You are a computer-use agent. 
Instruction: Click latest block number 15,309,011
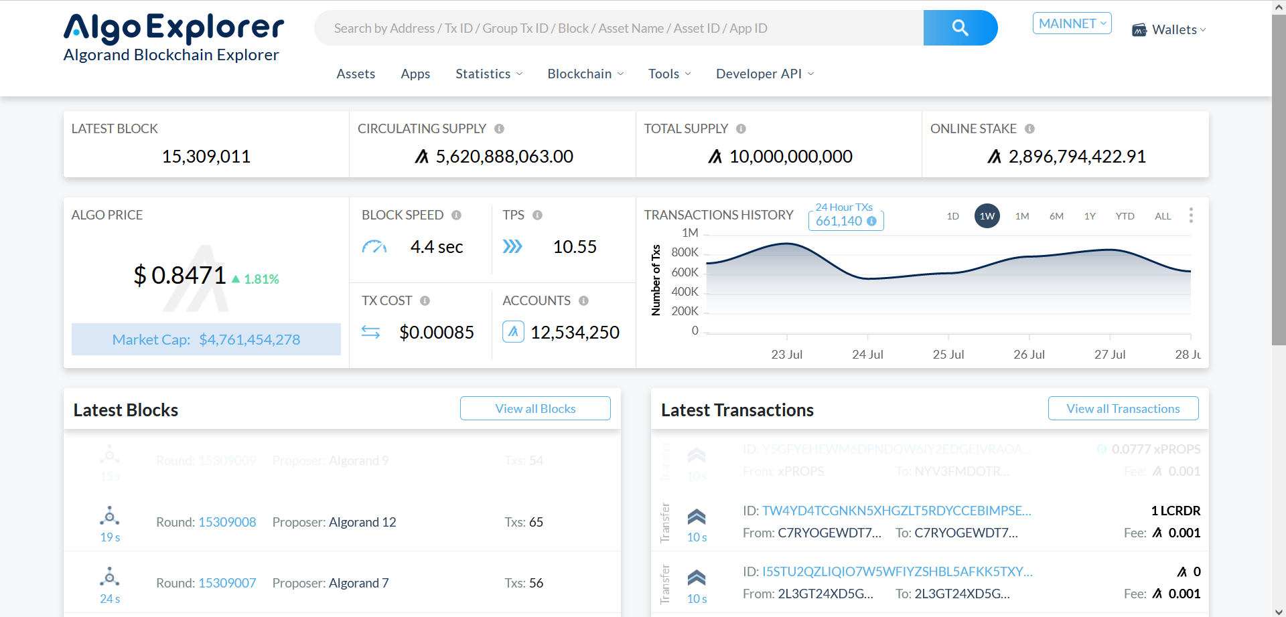click(x=206, y=157)
